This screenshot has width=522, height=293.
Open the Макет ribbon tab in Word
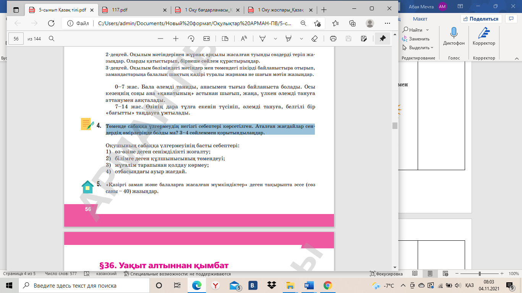pos(420,19)
